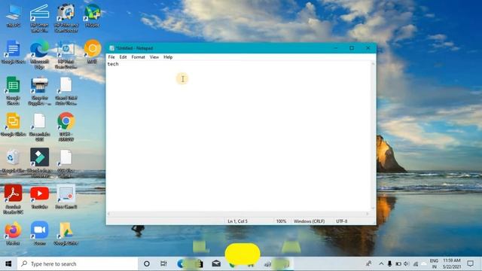This screenshot has width=482, height=271.
Task: Select the Google Slides desktop shortcut
Action: (14, 124)
